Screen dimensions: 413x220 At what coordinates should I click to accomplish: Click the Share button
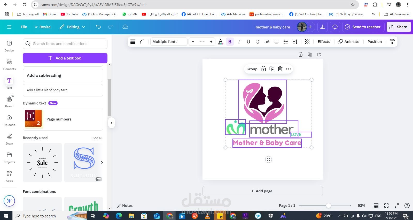(x=399, y=27)
